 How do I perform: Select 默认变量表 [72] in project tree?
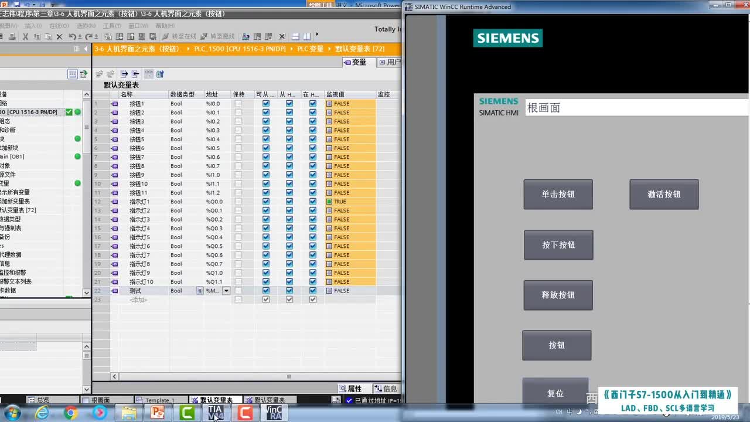point(18,210)
